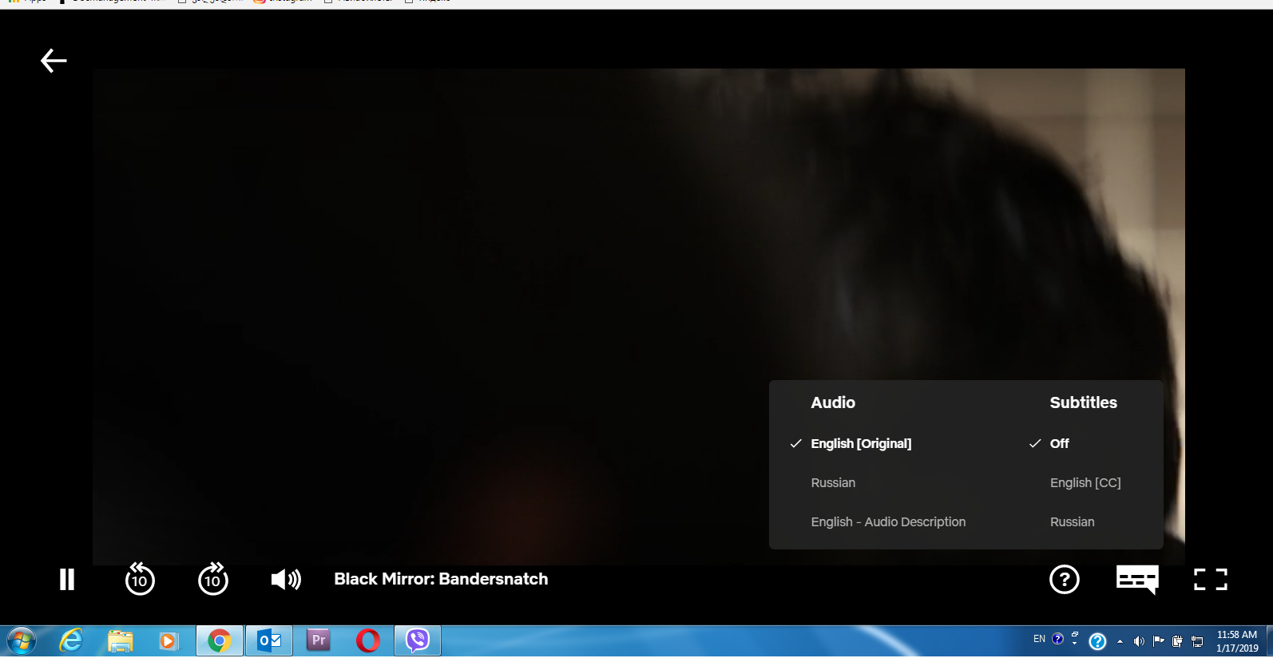Viewport: 1273px width, 666px height.
Task: Go back using the arrow icon
Action: click(x=54, y=61)
